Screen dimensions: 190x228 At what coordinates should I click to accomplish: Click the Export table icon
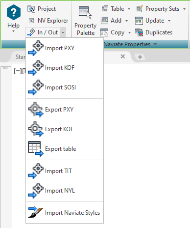pos(36,149)
